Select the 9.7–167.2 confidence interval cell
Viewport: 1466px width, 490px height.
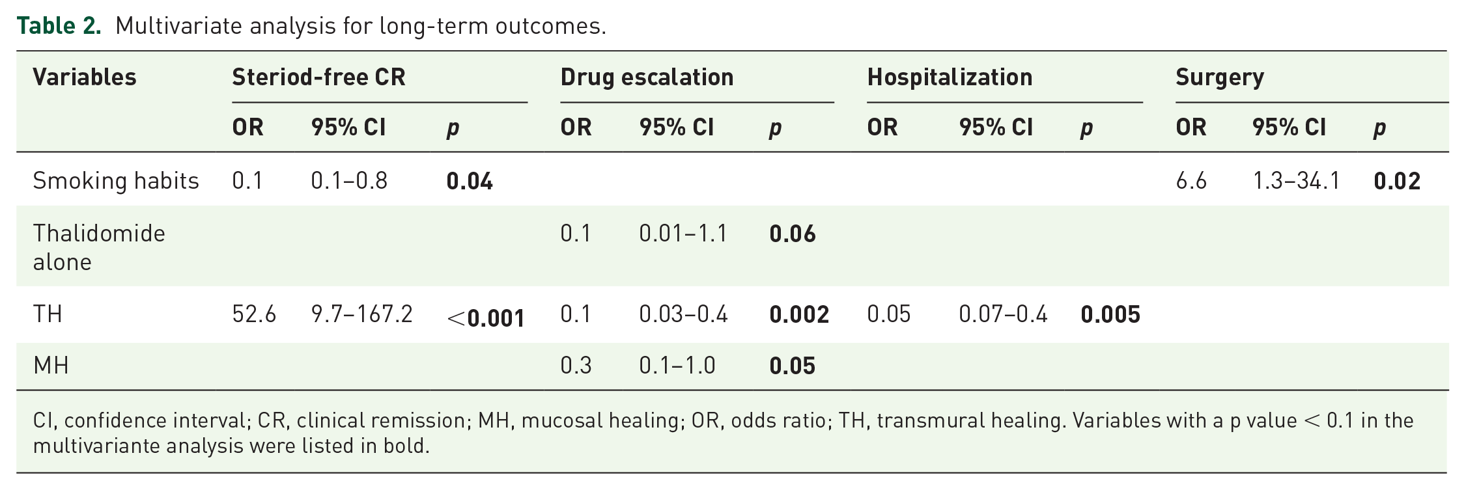(361, 314)
